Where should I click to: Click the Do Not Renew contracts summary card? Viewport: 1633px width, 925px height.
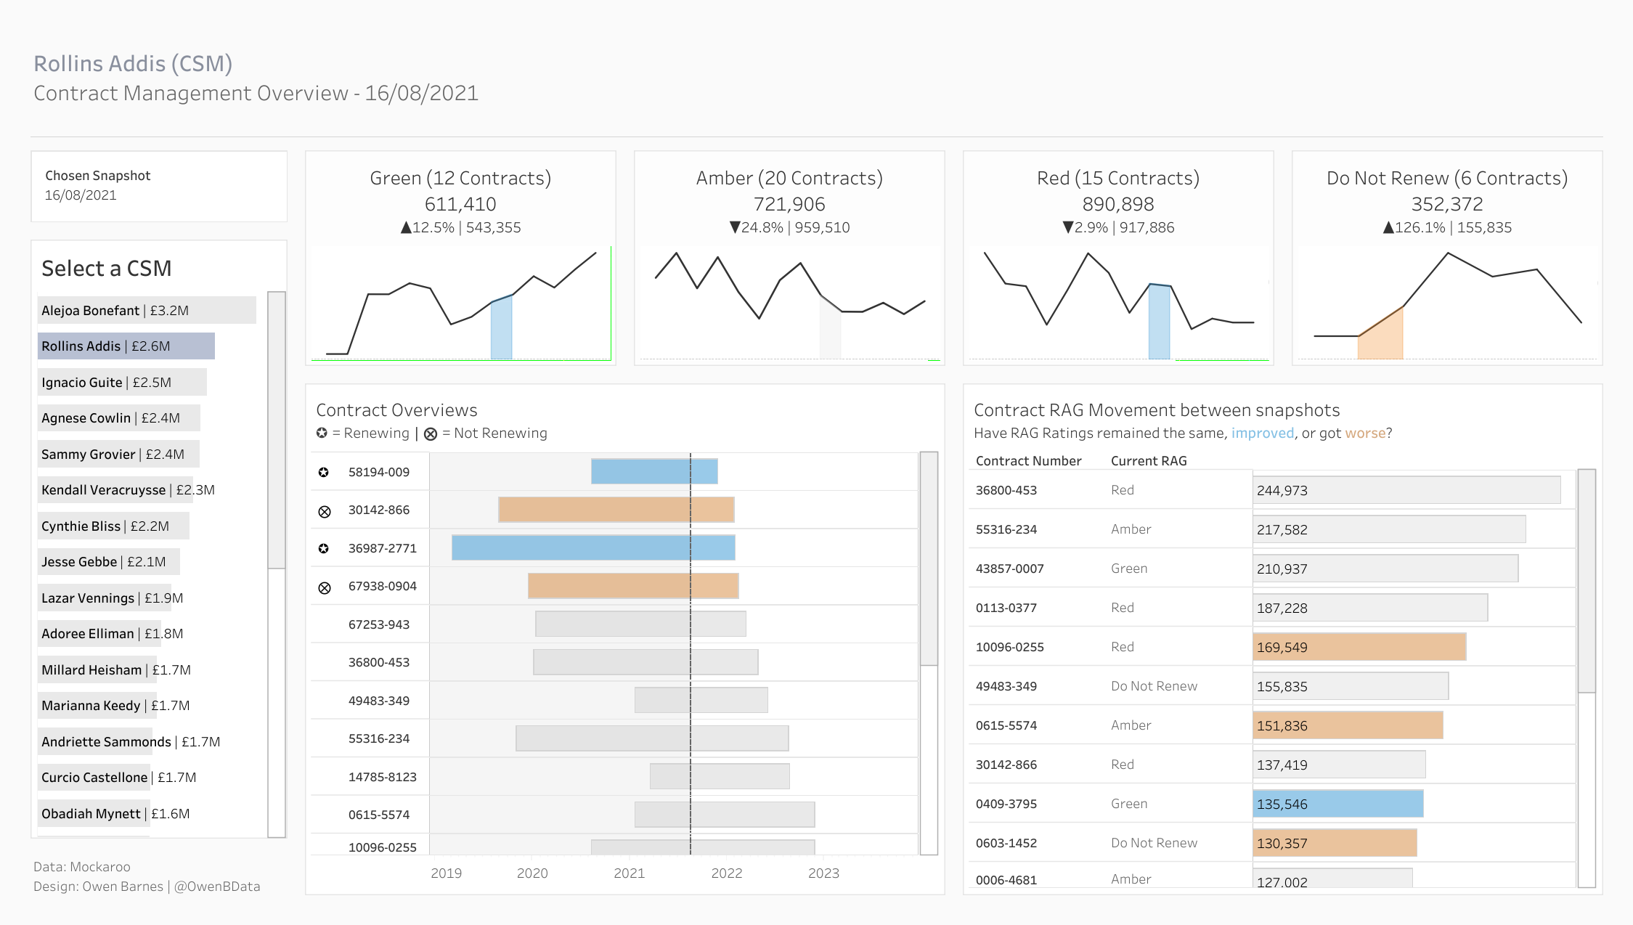click(x=1447, y=258)
